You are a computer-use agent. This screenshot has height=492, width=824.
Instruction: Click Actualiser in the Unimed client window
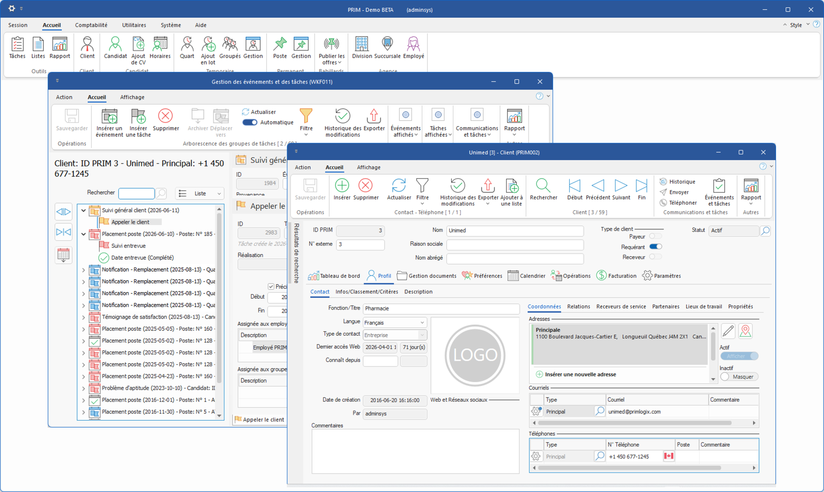pos(399,189)
